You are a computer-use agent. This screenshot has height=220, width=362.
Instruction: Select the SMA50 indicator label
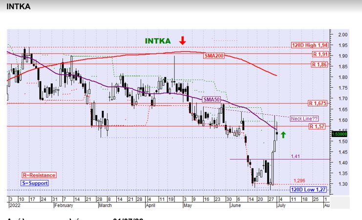click(211, 100)
